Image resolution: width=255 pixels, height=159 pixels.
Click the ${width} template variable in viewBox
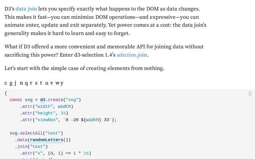pyautogui.click(x=92, y=120)
